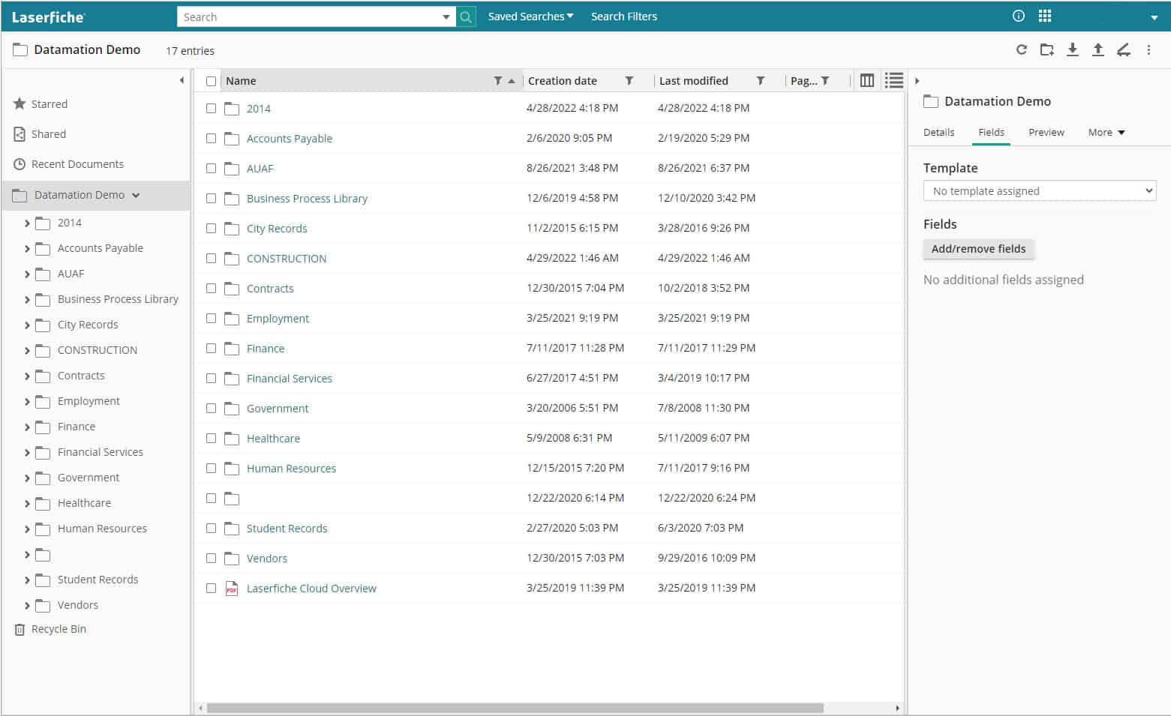Filter by Creation date funnel
1171x716 pixels.
(x=629, y=81)
